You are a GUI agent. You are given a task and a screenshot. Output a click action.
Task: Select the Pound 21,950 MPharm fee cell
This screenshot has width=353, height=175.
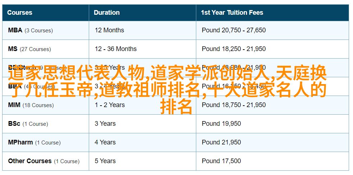click(x=221, y=142)
